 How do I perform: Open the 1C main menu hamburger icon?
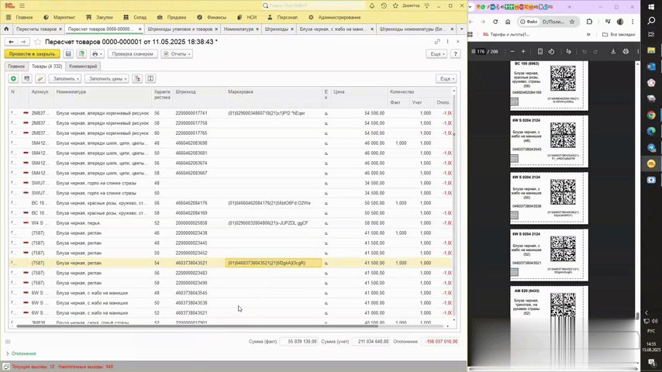[x=22, y=6]
